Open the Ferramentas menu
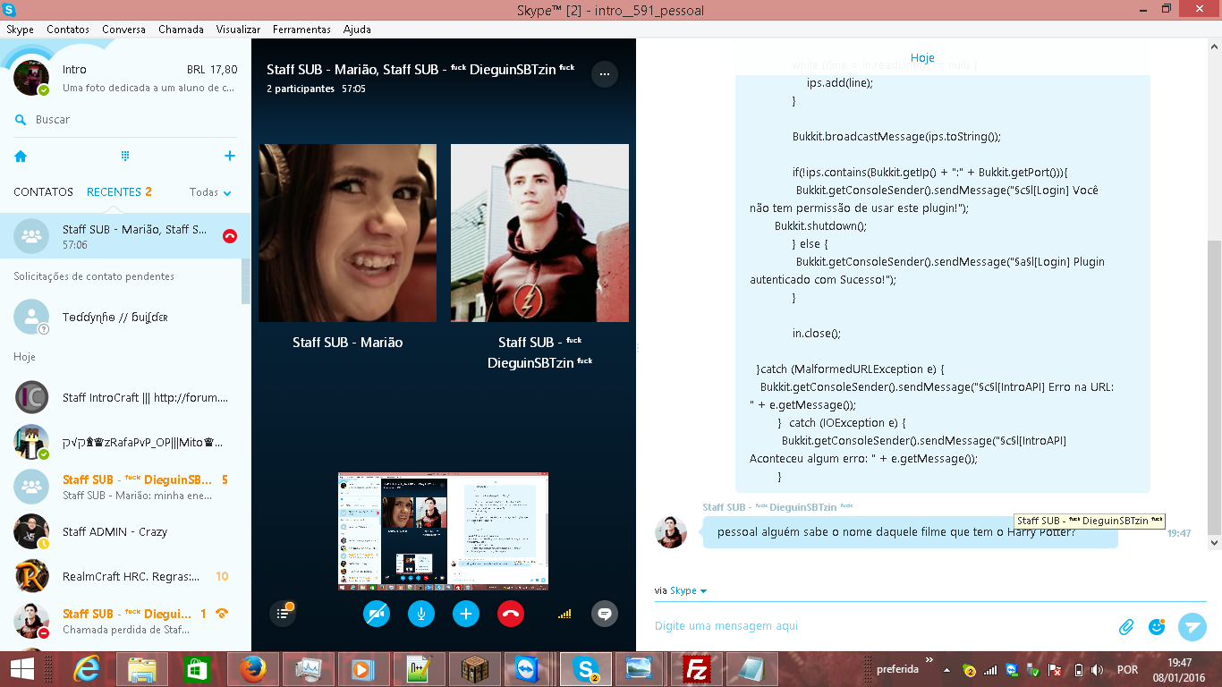The image size is (1222, 687). (302, 30)
